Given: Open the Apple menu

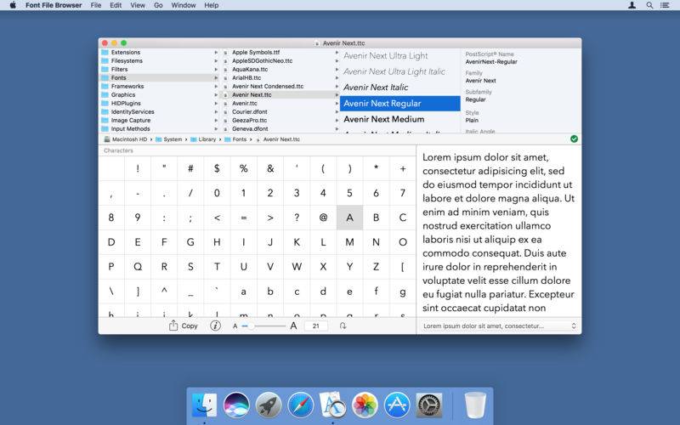Looking at the screenshot, I should click(13, 5).
